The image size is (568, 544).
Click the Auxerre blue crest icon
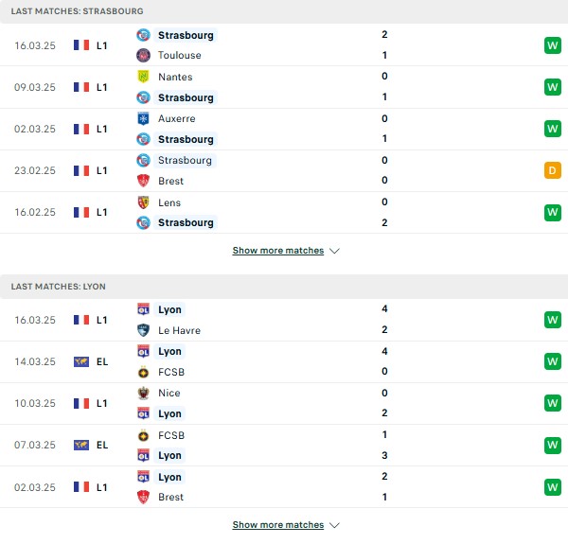pos(144,118)
